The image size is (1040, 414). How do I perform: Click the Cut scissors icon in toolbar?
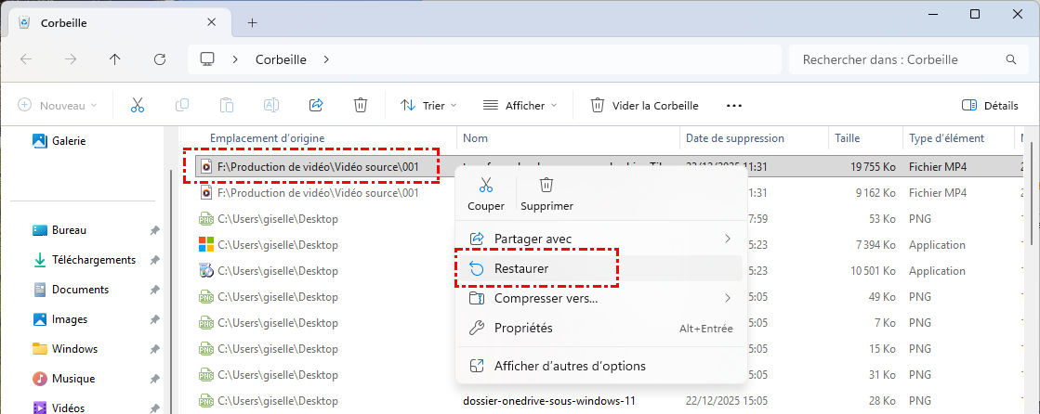[138, 105]
